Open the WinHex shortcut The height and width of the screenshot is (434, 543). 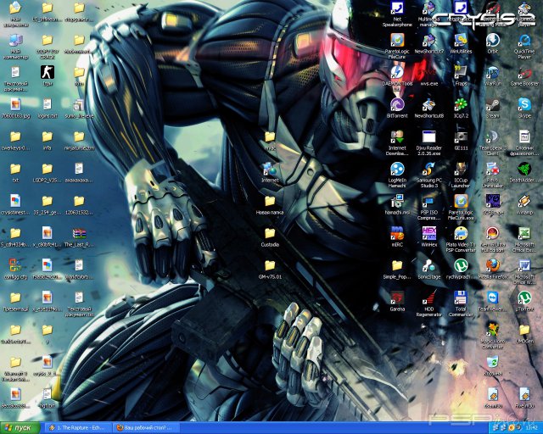(428, 233)
